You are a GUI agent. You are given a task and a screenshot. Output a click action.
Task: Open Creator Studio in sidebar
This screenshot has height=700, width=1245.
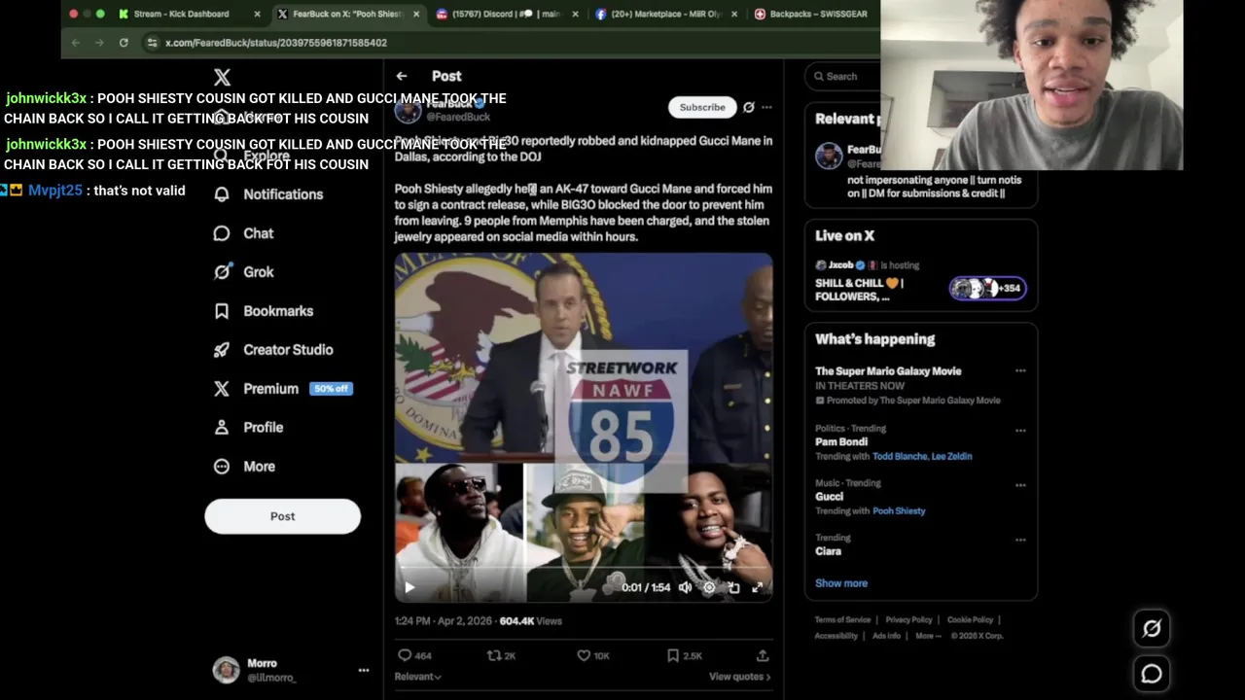[273, 350]
